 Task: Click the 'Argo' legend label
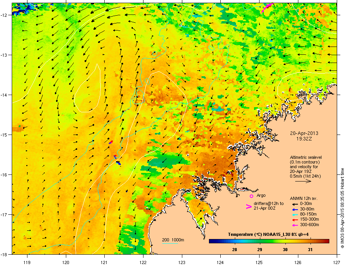(261, 195)
